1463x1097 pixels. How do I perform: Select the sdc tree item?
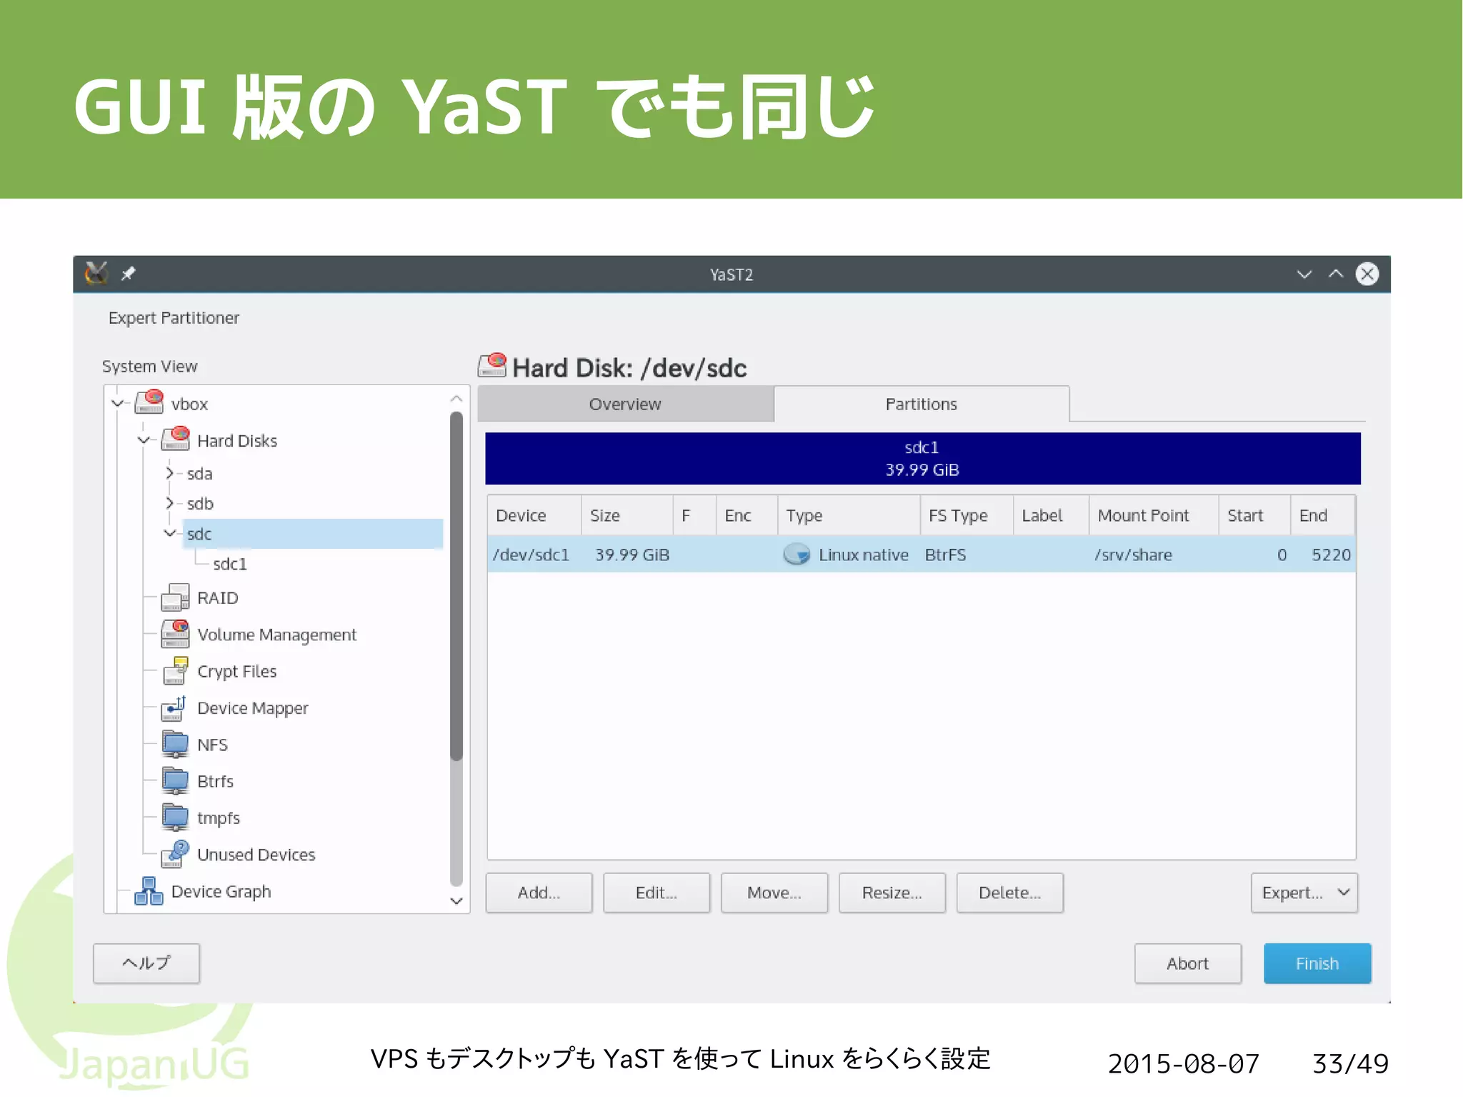[313, 533]
